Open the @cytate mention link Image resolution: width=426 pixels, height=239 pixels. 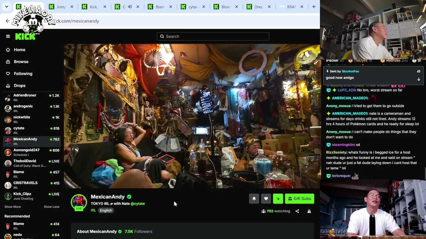coord(138,204)
